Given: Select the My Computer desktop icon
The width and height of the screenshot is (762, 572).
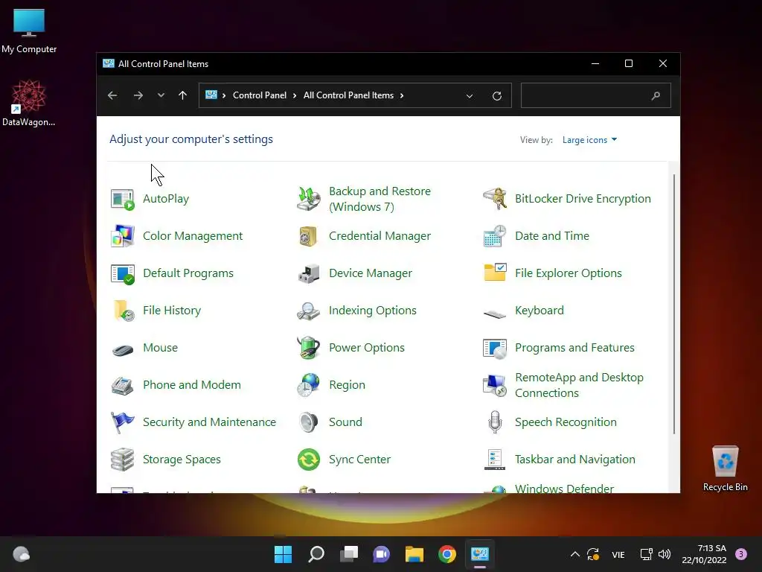Looking at the screenshot, I should pos(29,31).
